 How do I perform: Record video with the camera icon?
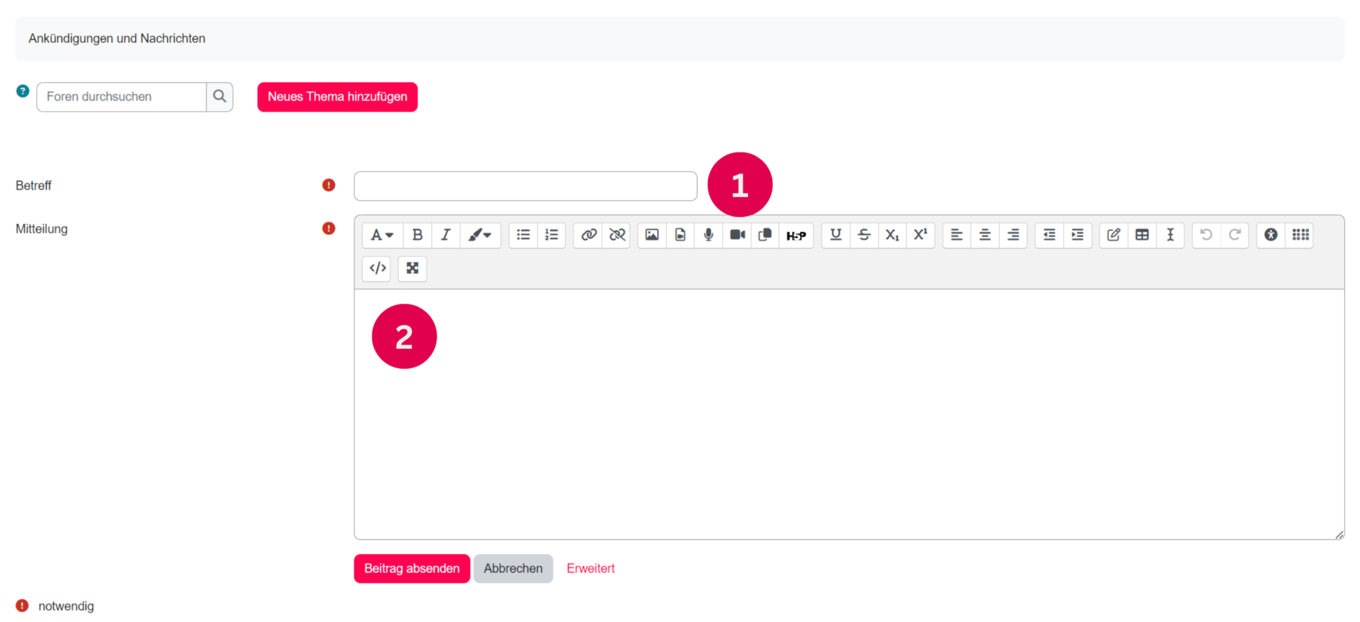737,235
